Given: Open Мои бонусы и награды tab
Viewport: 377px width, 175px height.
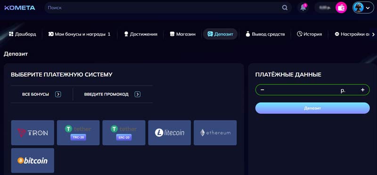Looking at the screenshot, I should (79, 34).
